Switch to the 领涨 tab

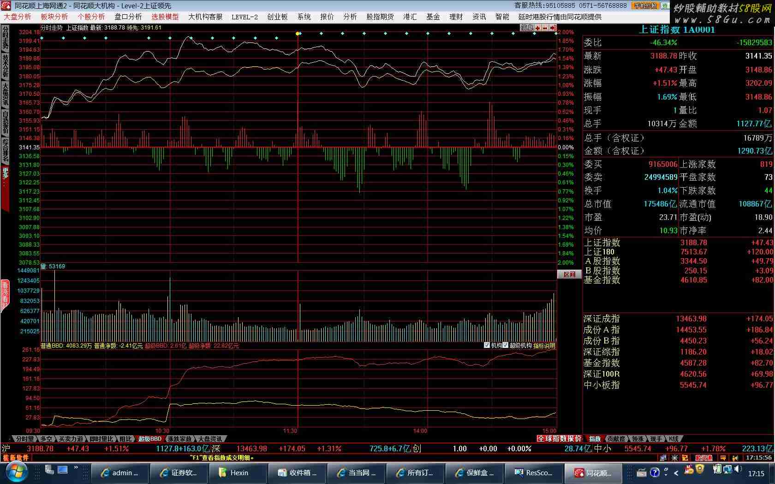(x=638, y=439)
